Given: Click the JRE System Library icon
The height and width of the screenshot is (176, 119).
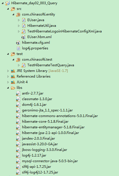Looking at the screenshot, I should [x=13, y=71].
